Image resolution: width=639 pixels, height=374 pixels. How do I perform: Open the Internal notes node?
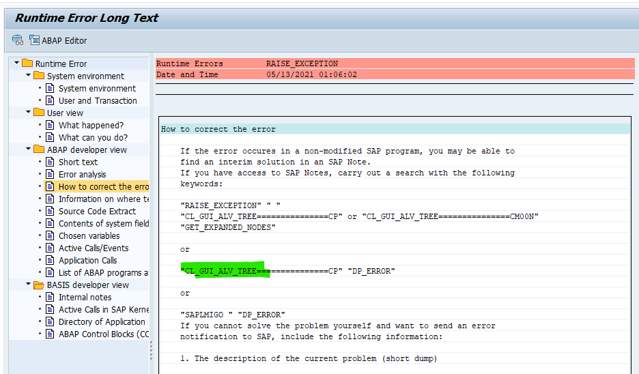[85, 298]
